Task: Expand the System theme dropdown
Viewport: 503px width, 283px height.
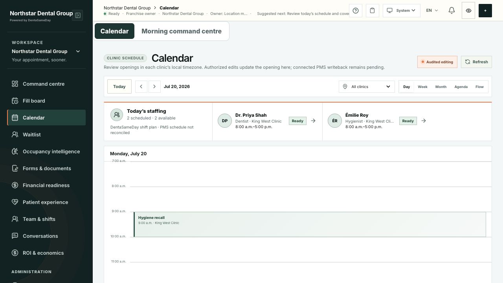Action: tap(402, 11)
